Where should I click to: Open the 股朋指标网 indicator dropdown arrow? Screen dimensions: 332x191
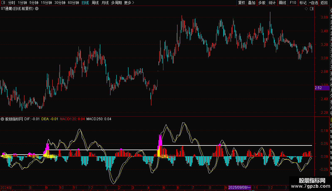3,119
